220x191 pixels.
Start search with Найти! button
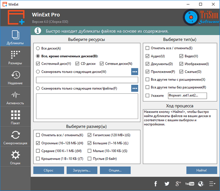point(202,170)
